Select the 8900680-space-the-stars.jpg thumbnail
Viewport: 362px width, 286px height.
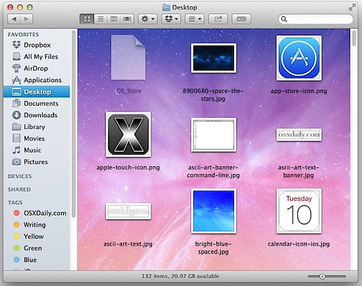coord(214,58)
